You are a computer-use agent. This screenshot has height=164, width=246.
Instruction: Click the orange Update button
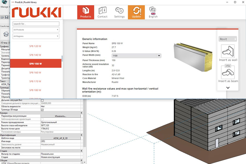pyautogui.click(x=136, y=12)
